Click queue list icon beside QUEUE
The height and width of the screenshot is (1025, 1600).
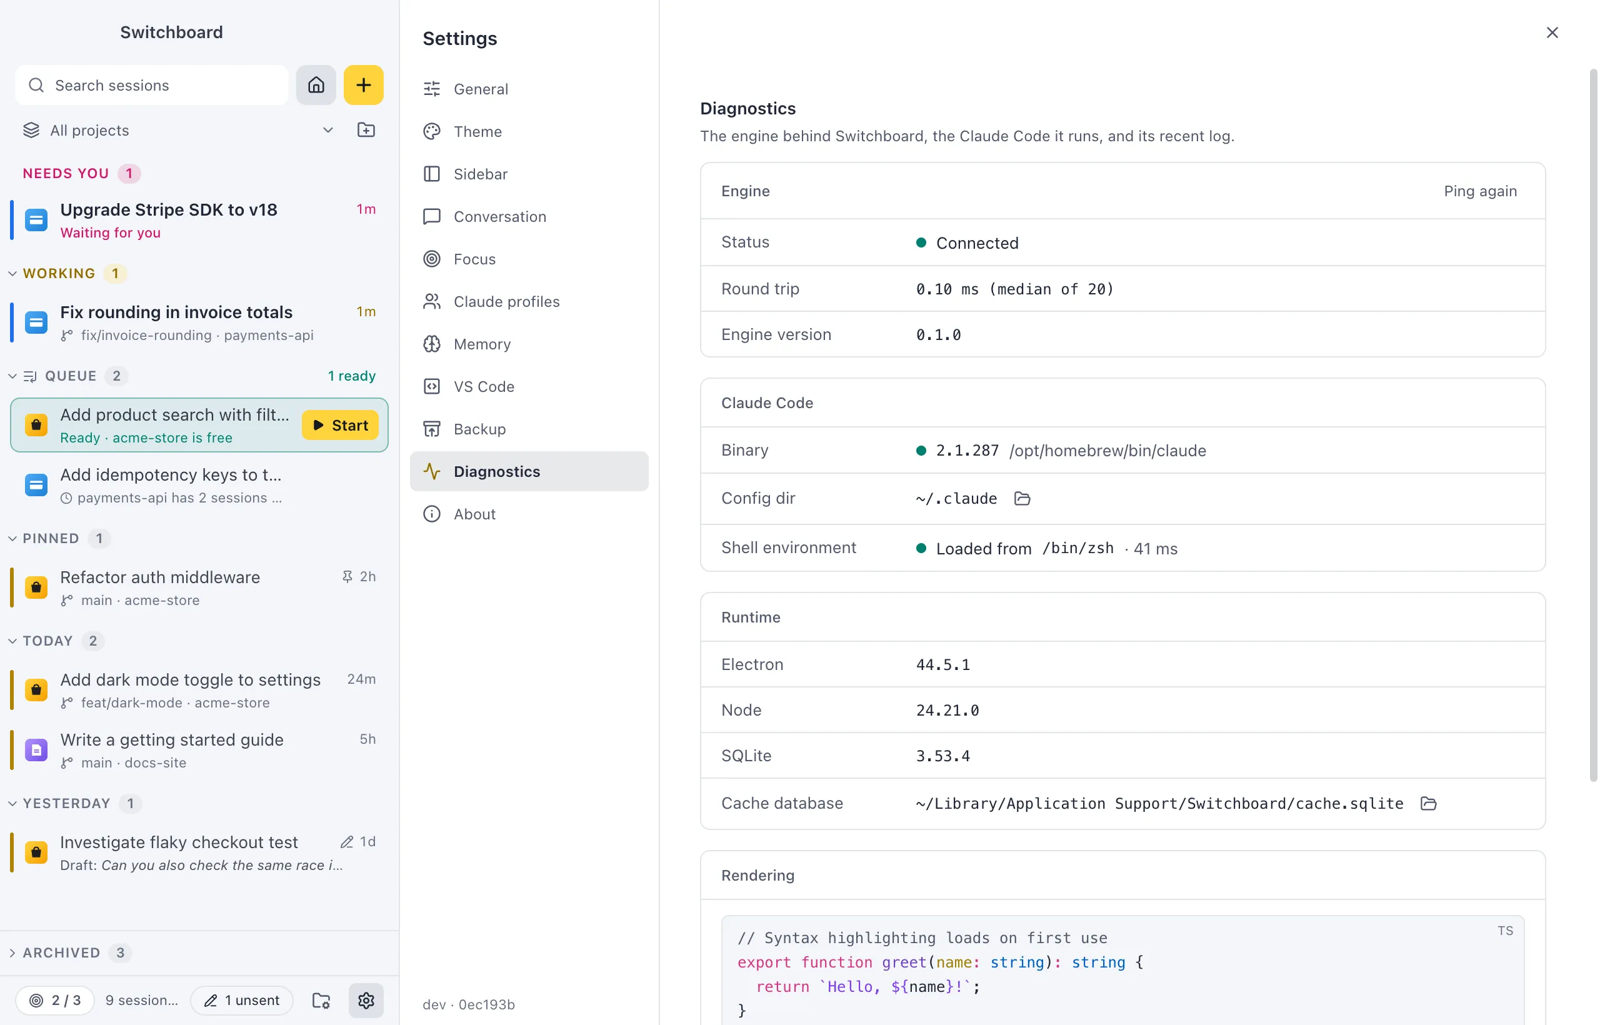click(x=30, y=376)
